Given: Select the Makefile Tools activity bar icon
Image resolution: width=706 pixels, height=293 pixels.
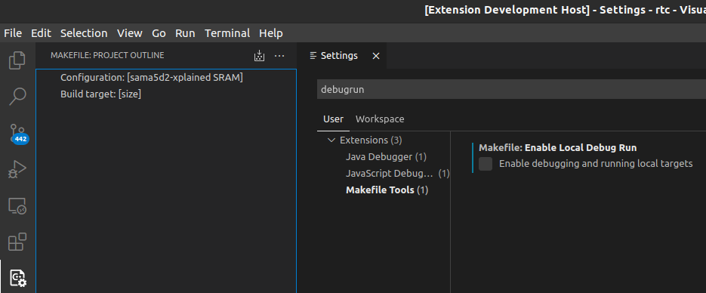Looking at the screenshot, I should (18, 278).
